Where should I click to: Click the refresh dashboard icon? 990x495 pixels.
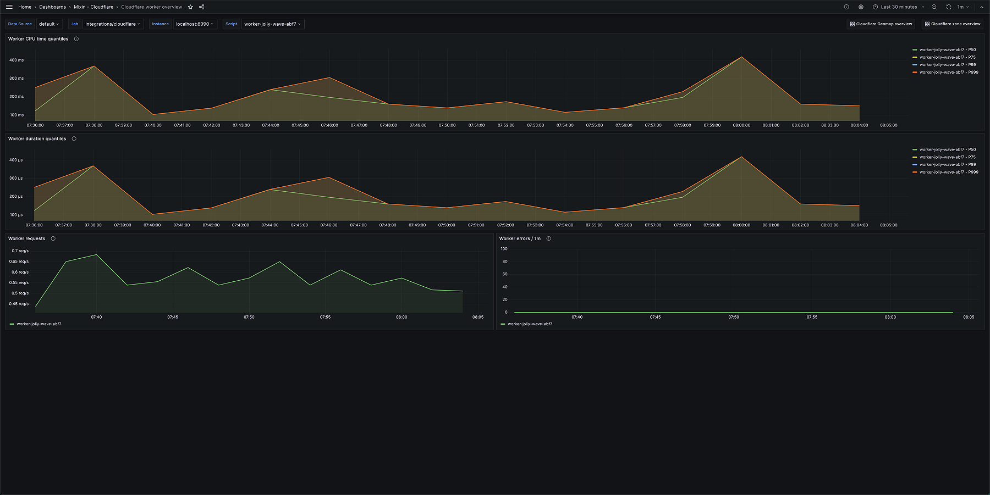click(949, 7)
